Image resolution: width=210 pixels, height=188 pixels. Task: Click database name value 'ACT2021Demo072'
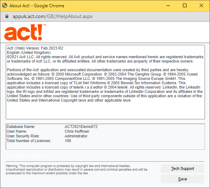click(81, 127)
